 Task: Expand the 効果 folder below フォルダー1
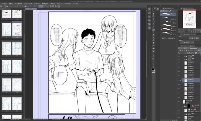click(x=185, y=59)
